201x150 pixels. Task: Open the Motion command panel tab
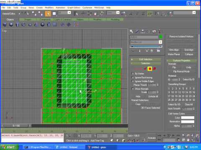tap(149, 32)
